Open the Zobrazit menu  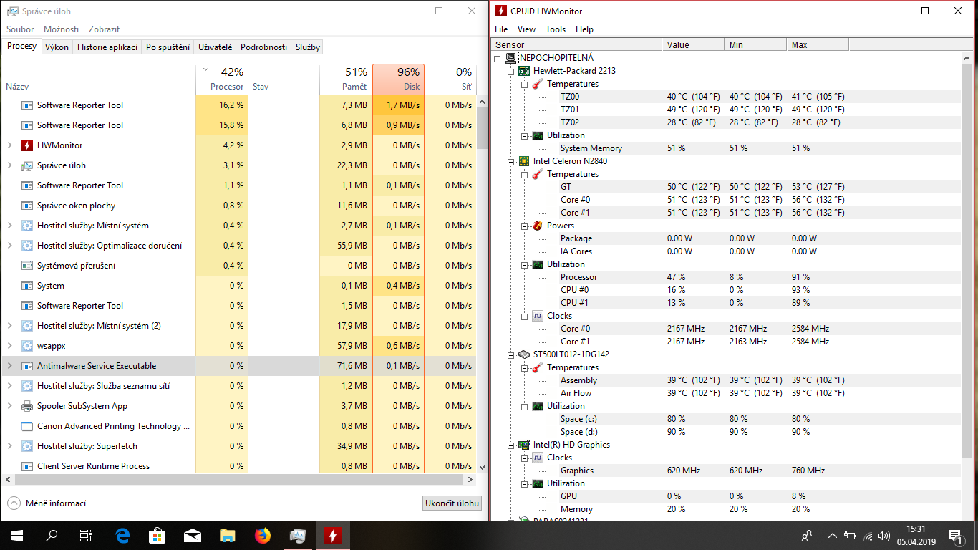coord(105,29)
